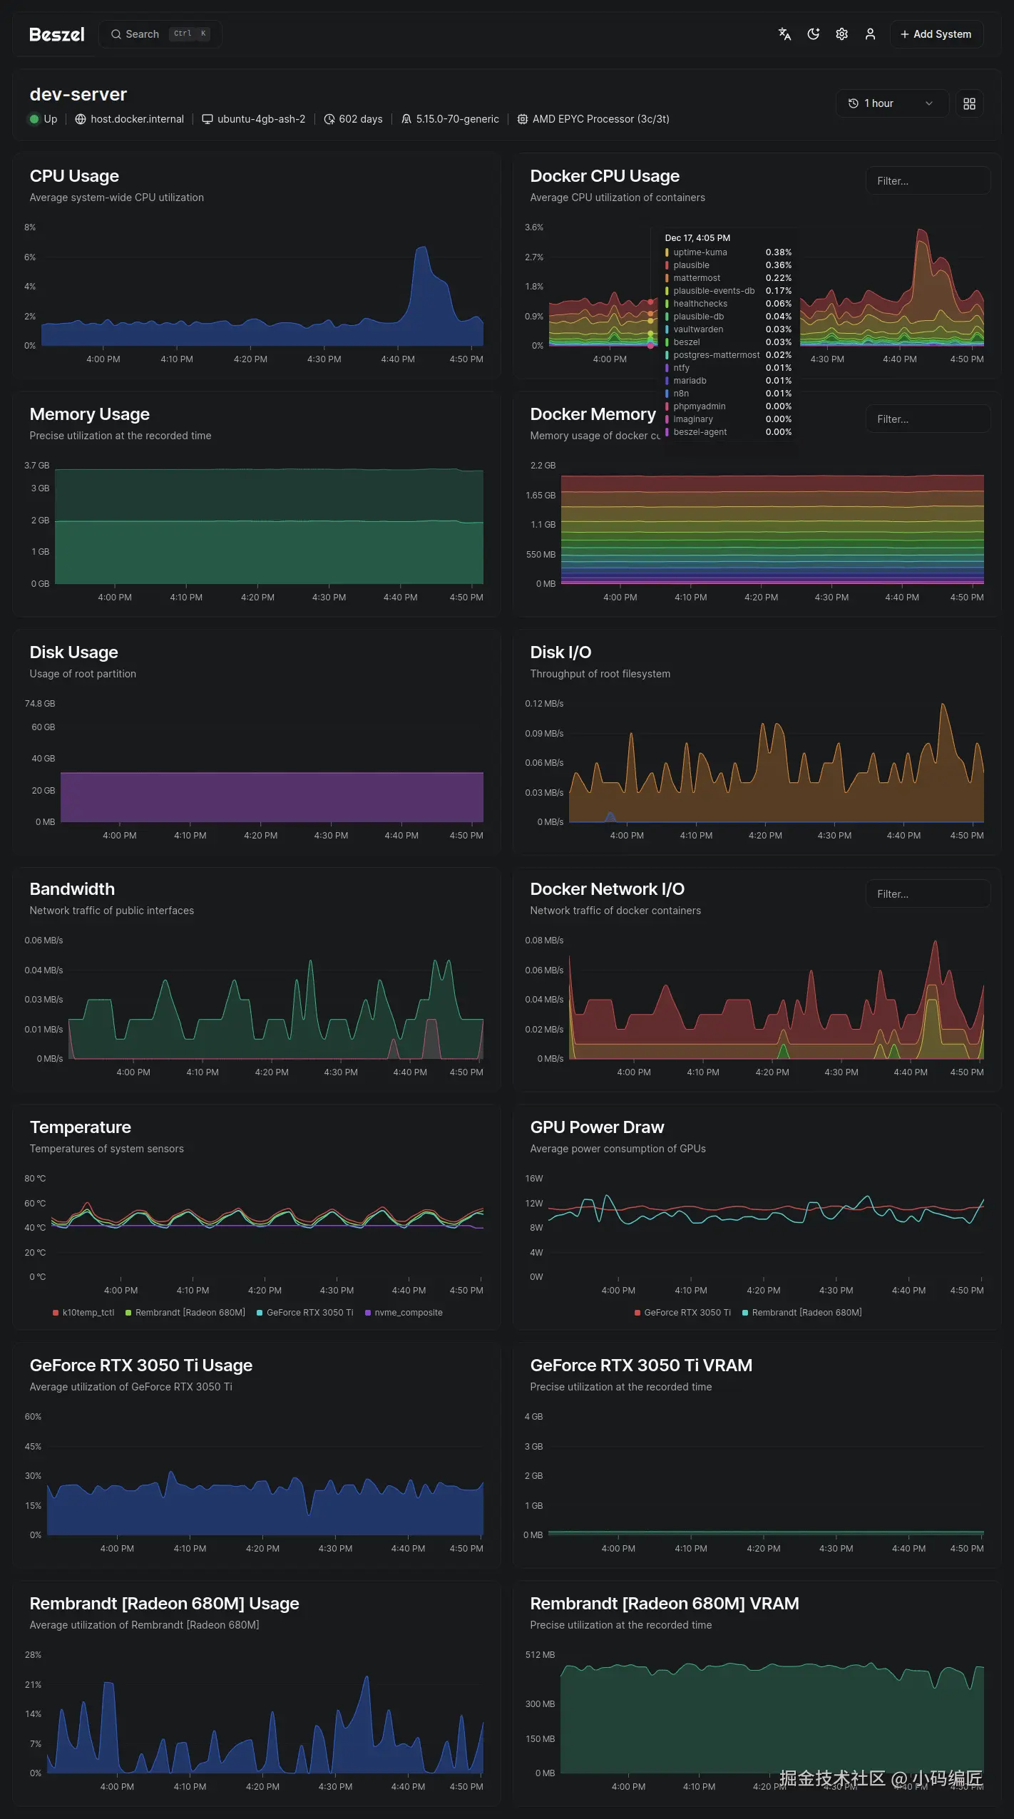Click Rembrandt [Radeon 680M] Usage title
The width and height of the screenshot is (1014, 1819).
point(165,1604)
